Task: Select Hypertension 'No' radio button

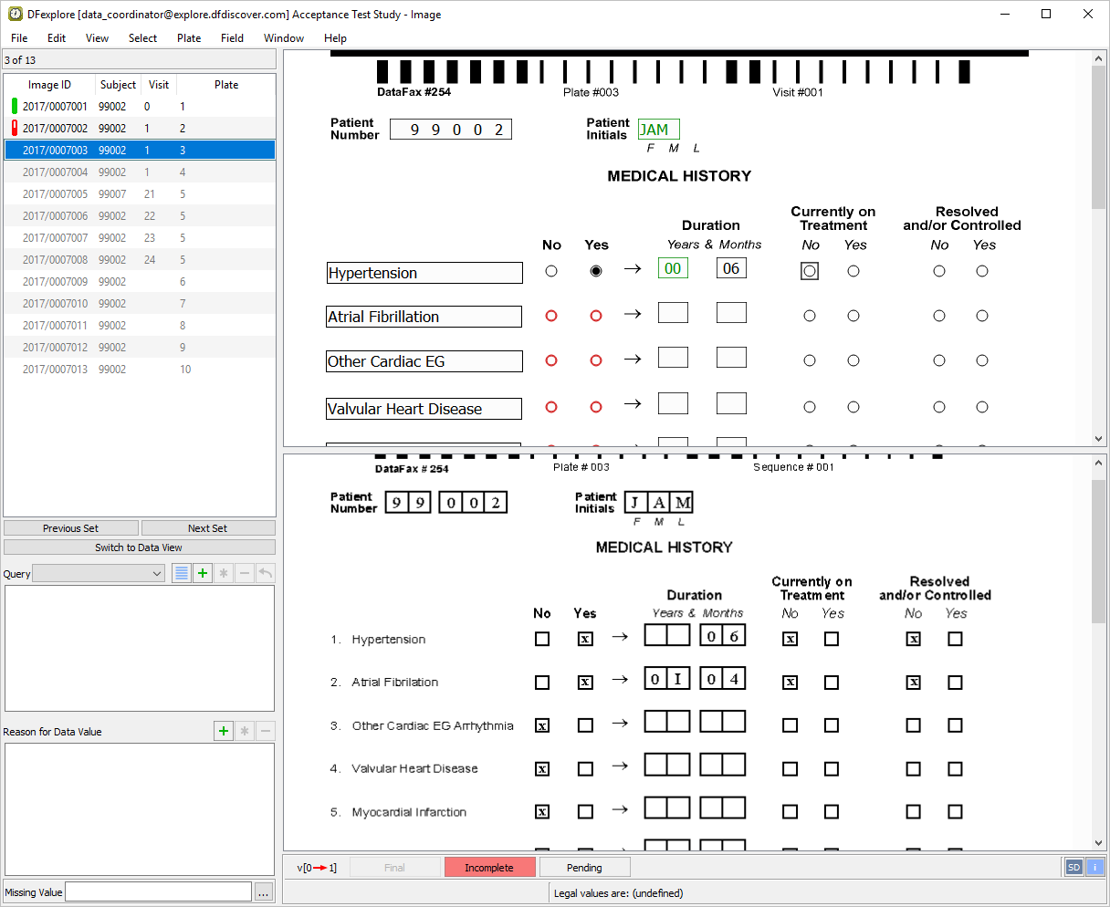Action: pyautogui.click(x=551, y=271)
